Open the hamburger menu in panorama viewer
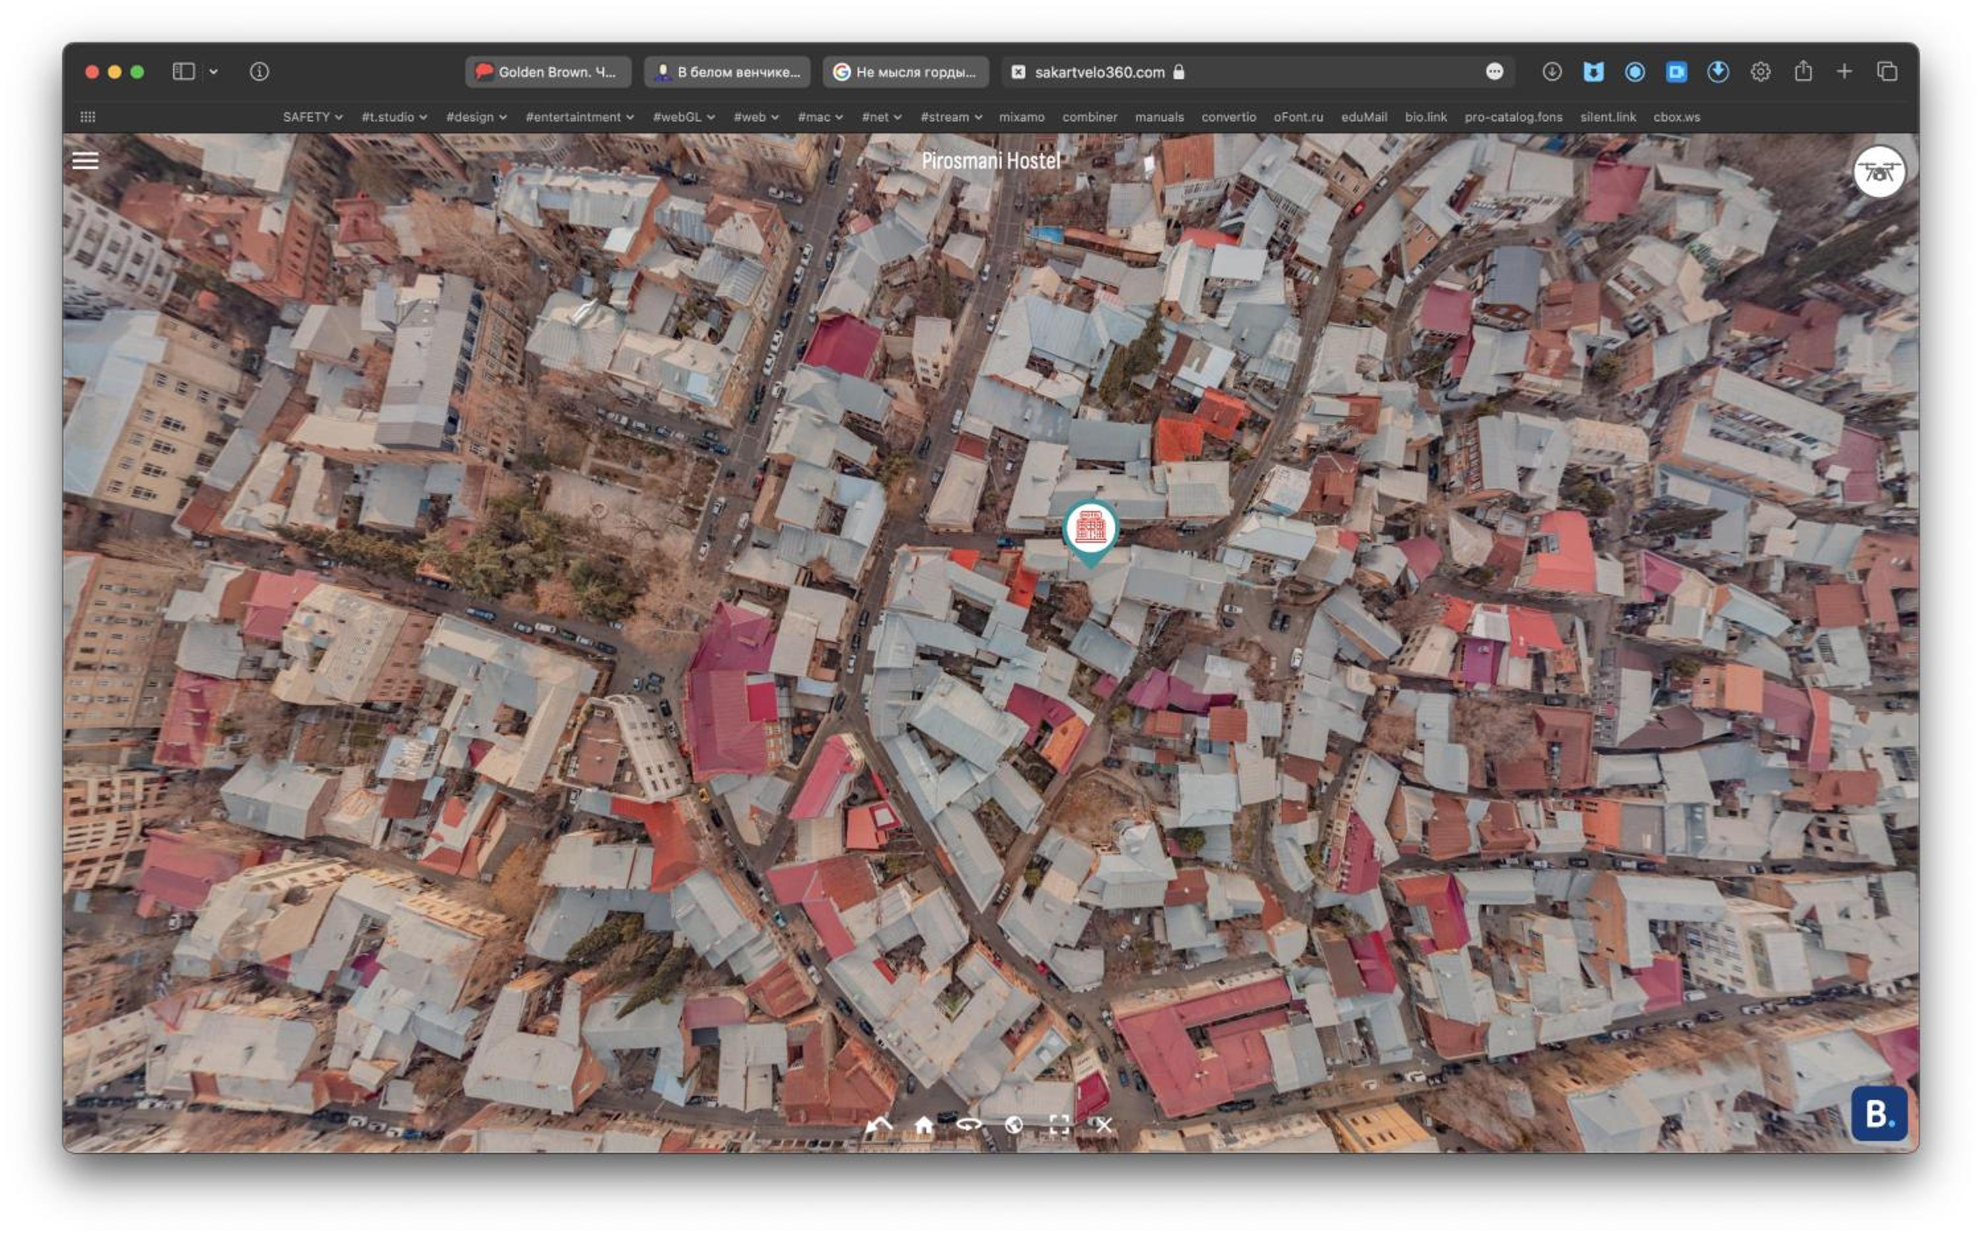The height and width of the screenshot is (1236, 1982). [86, 160]
